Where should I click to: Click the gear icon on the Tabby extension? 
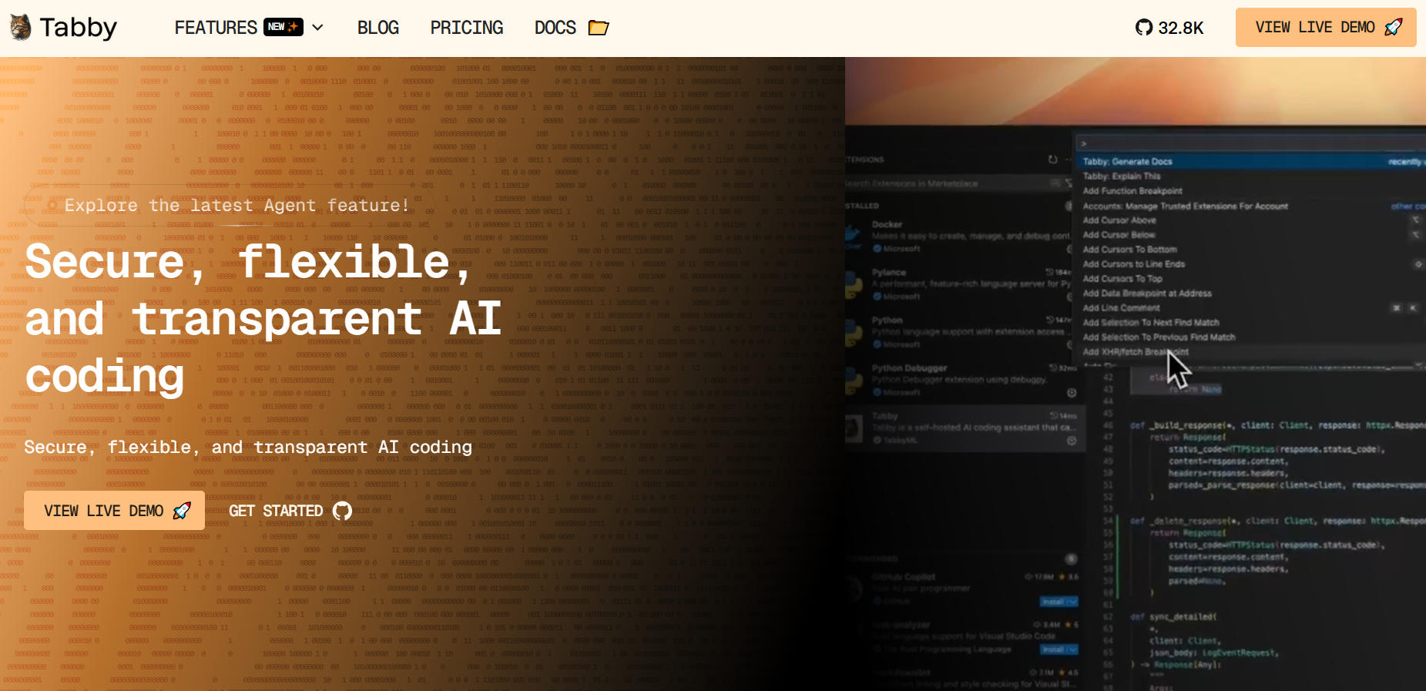pos(1071,441)
